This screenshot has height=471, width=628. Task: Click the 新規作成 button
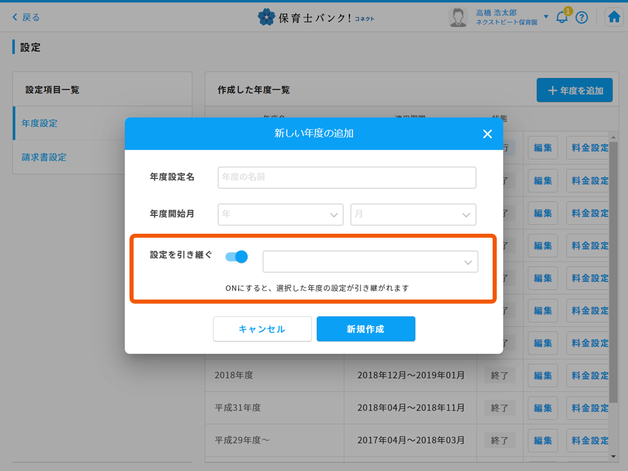[x=365, y=329]
